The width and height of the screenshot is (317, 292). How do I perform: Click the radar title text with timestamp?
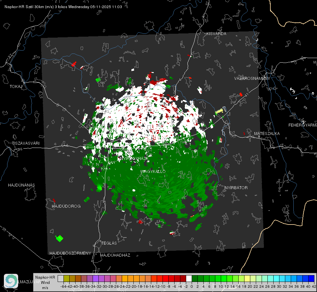pos(63,7)
